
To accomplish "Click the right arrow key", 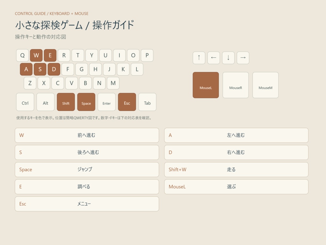I will [x=243, y=58].
